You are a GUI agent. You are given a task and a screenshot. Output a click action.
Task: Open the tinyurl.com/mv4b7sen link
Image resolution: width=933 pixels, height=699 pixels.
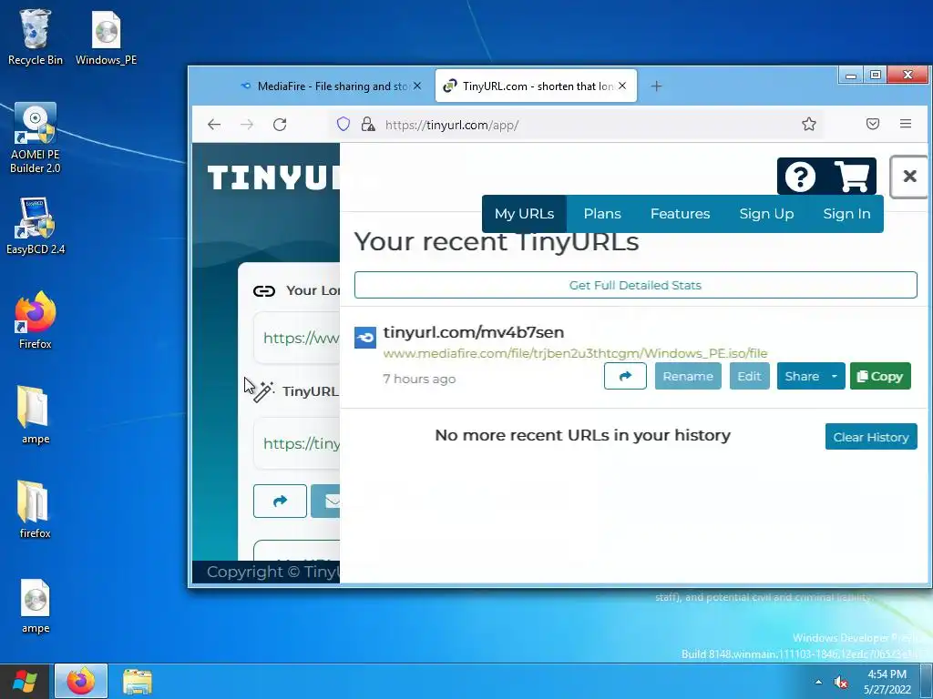(x=474, y=332)
